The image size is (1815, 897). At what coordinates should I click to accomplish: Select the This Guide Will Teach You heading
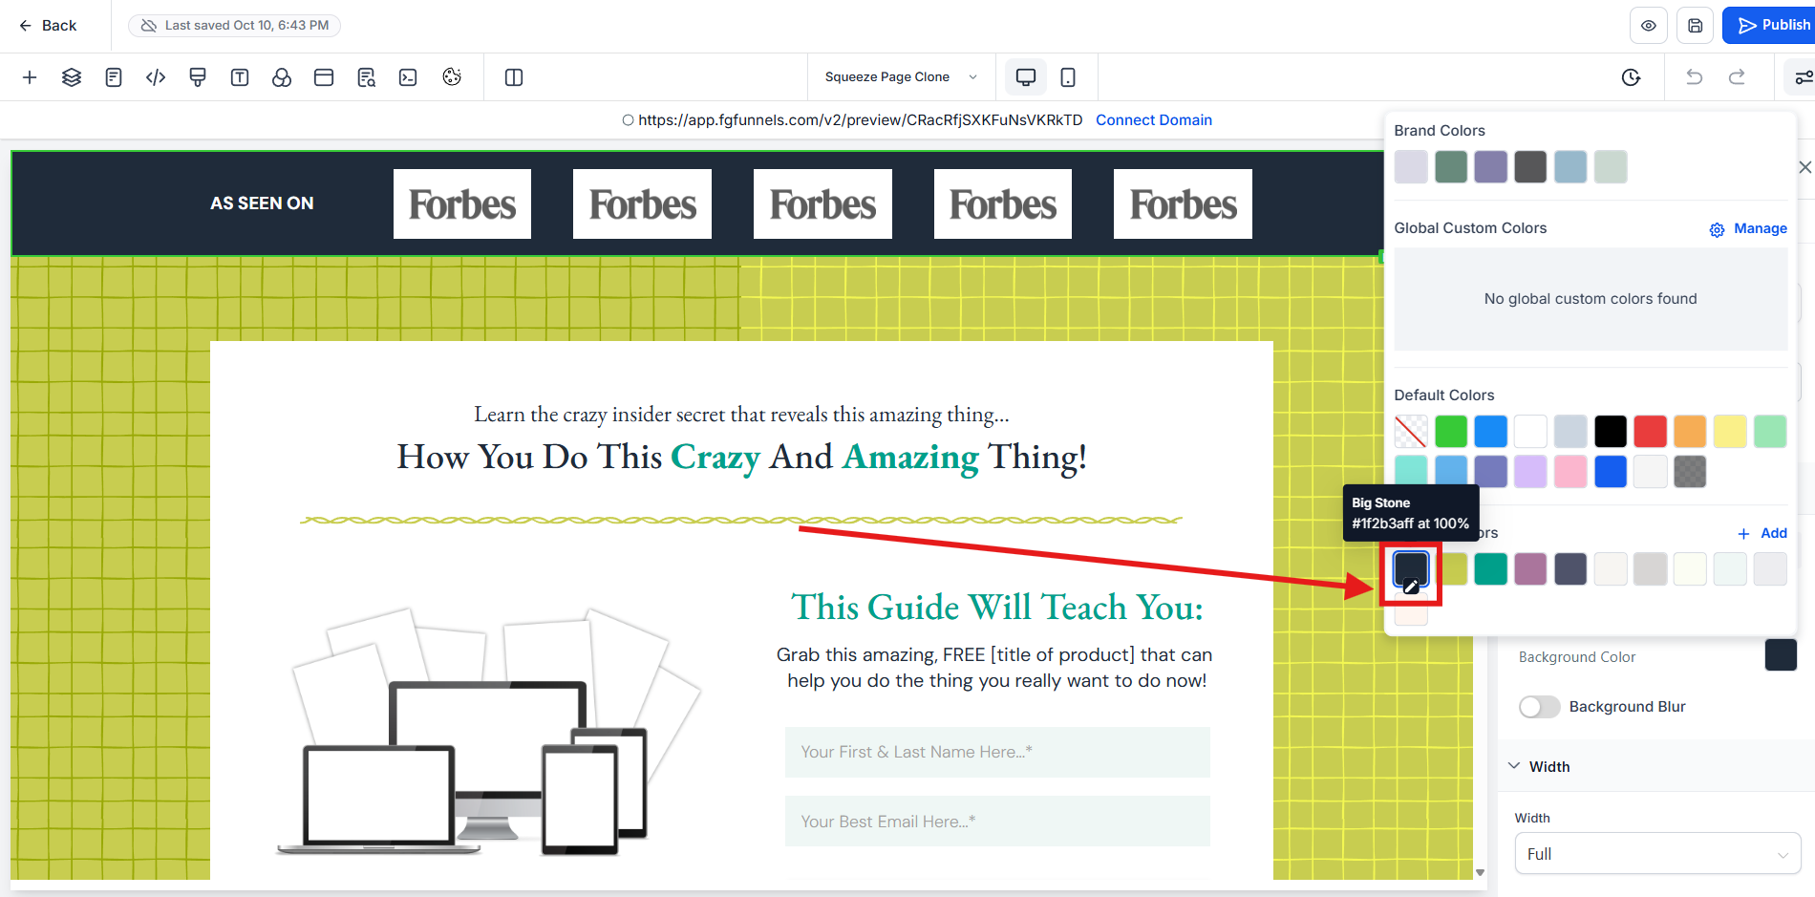[997, 608]
